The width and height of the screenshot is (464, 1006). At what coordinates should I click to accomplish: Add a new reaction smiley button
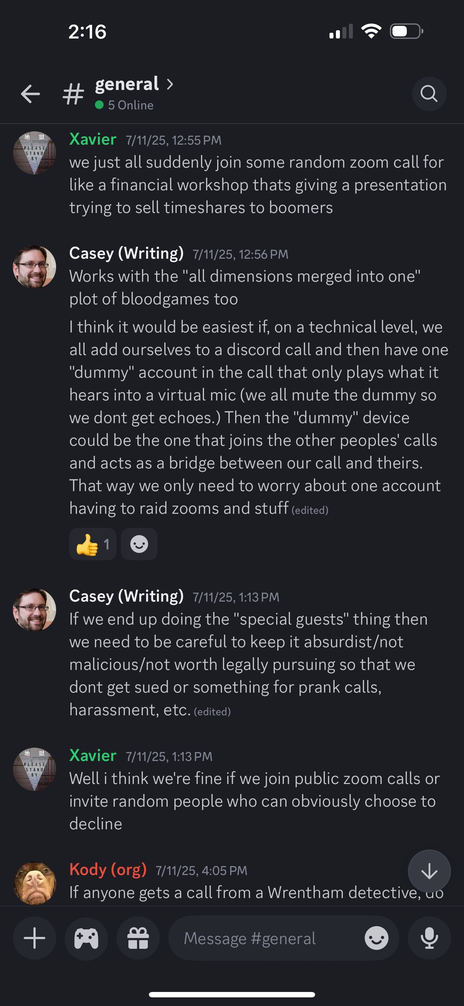tap(139, 544)
